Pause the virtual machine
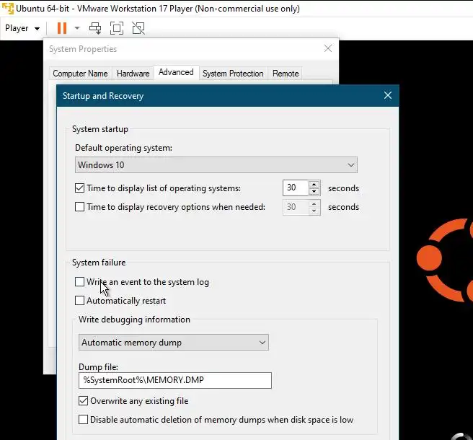The image size is (473, 440). point(62,28)
